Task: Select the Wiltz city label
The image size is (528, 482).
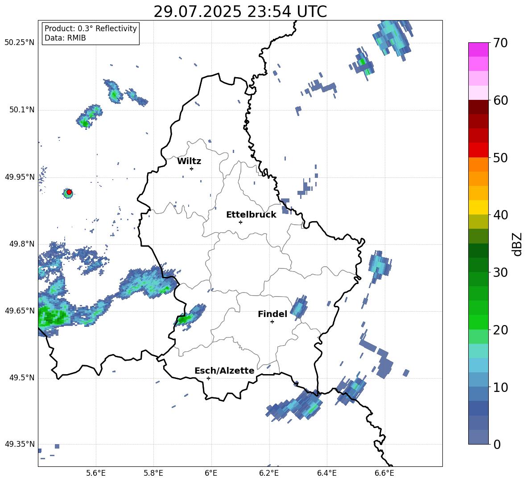Action: (189, 161)
